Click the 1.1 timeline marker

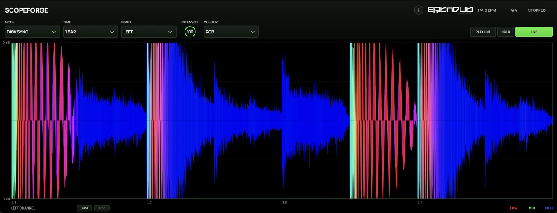point(14,203)
